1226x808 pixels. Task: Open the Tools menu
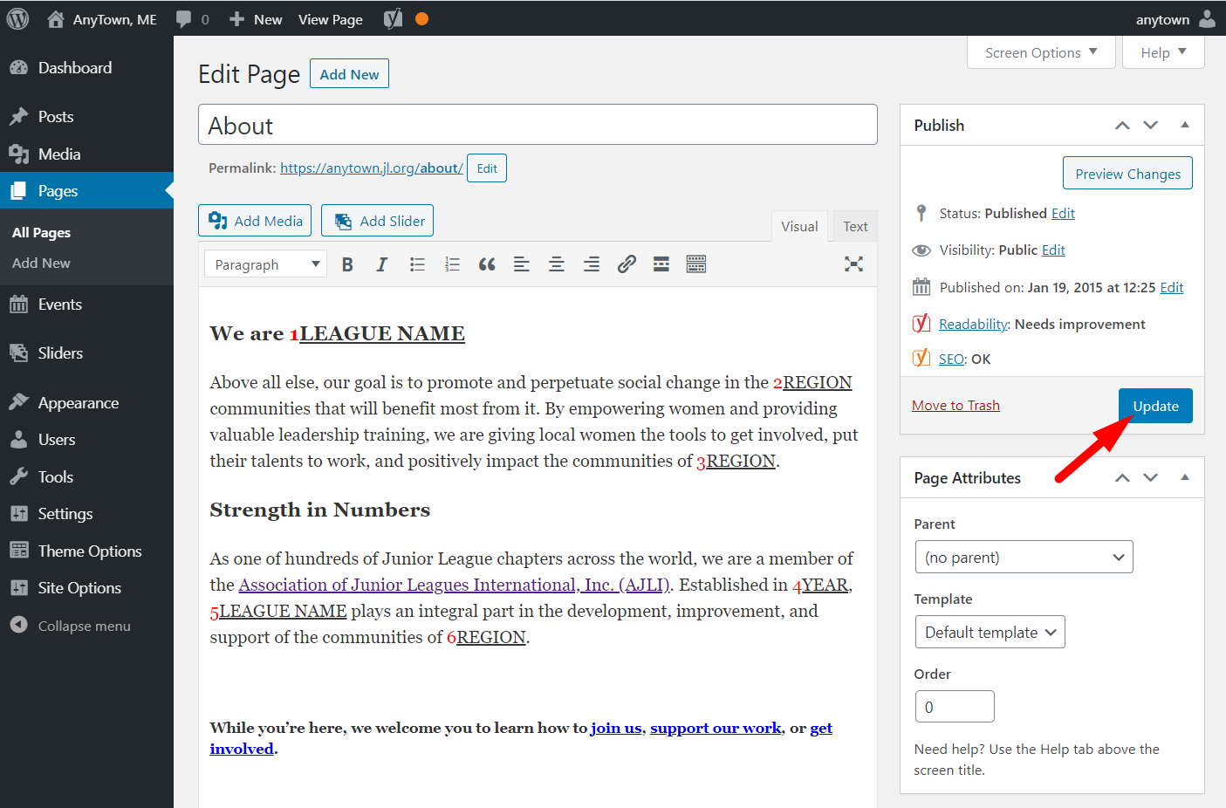pyautogui.click(x=86, y=477)
